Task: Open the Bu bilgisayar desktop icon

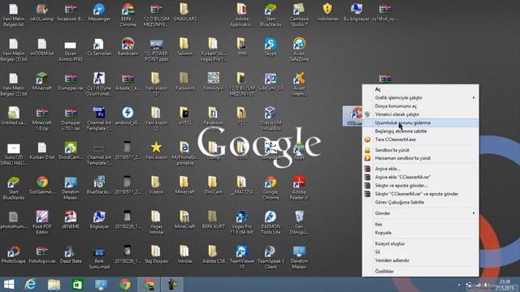Action: [x=356, y=13]
